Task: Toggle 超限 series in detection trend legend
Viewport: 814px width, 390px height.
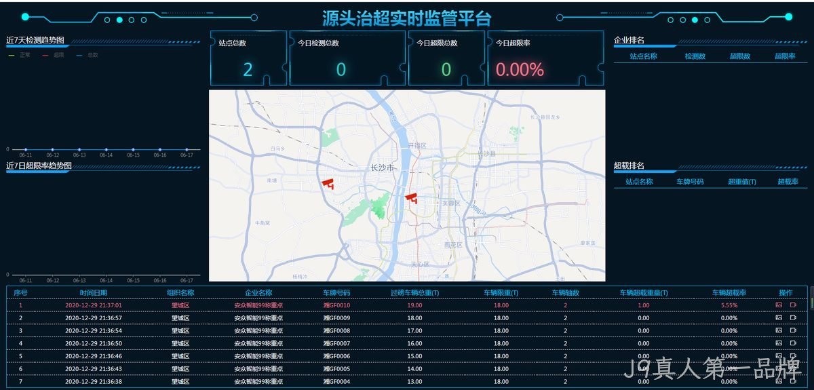Action: [54, 55]
